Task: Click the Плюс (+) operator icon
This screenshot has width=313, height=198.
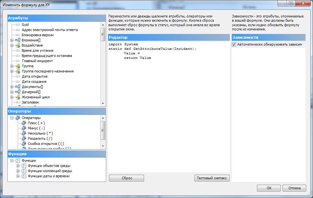Action: point(23,123)
